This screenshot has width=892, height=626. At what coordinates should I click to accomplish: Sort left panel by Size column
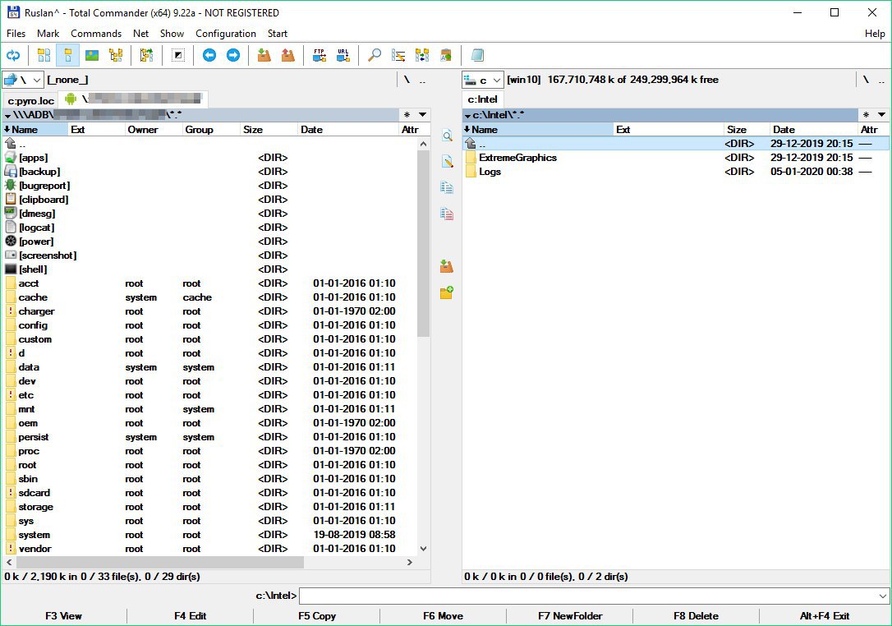[268, 130]
